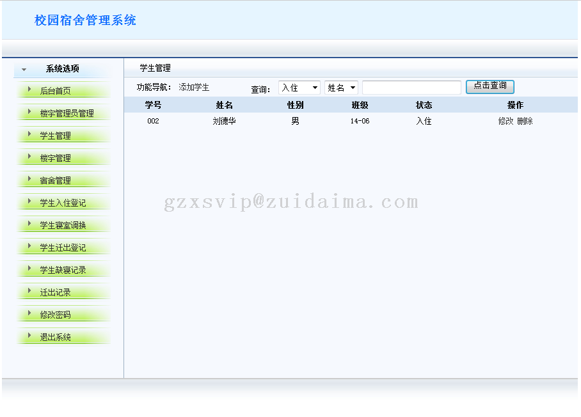Click the arrow icon beside 学生入住登记
This screenshot has width=581, height=417.
[x=29, y=201]
